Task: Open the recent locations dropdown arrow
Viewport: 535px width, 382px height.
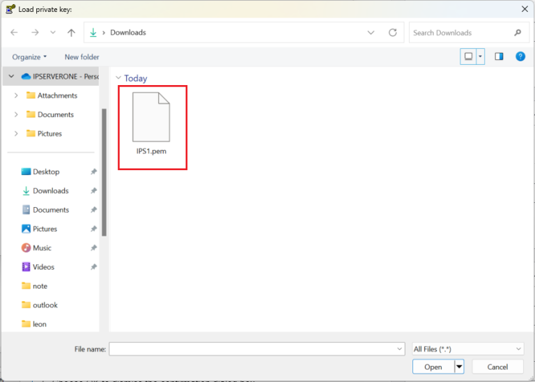Action: pyautogui.click(x=52, y=33)
